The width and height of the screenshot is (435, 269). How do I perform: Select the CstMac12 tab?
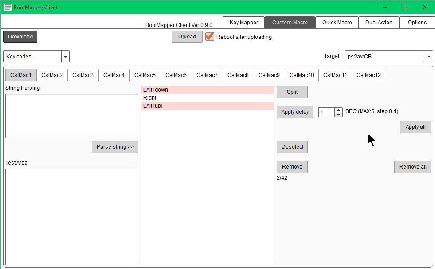coord(368,75)
